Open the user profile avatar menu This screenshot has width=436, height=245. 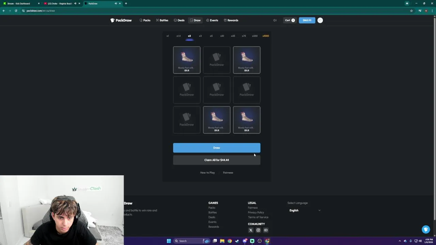coord(320,20)
